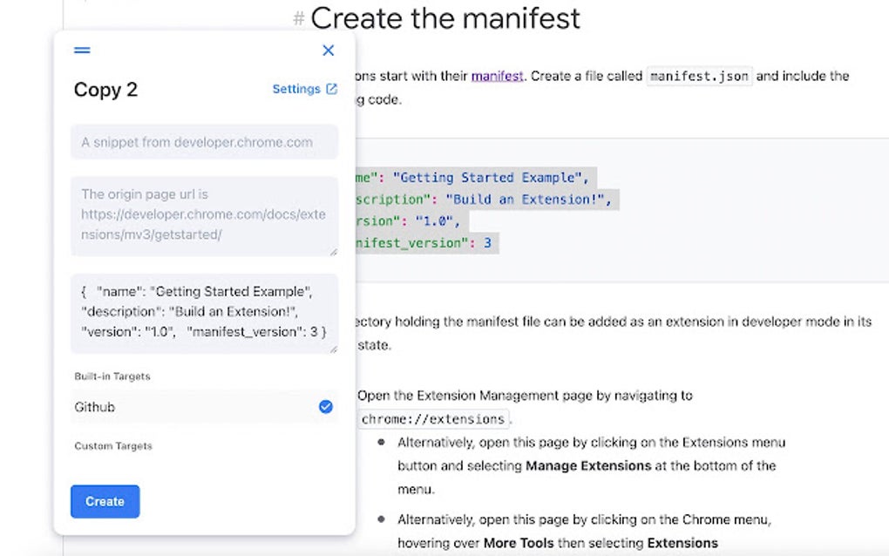Viewport: 889px width, 556px height.
Task: Select the Github target row label
Action: point(95,407)
